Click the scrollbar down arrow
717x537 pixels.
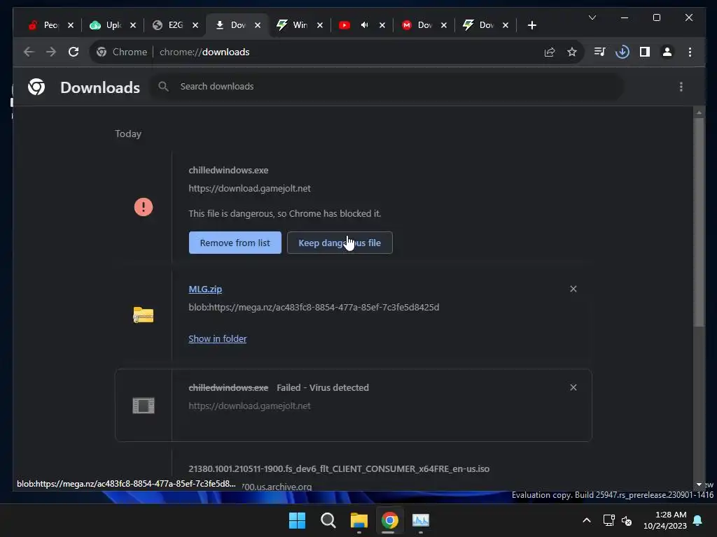(x=699, y=485)
